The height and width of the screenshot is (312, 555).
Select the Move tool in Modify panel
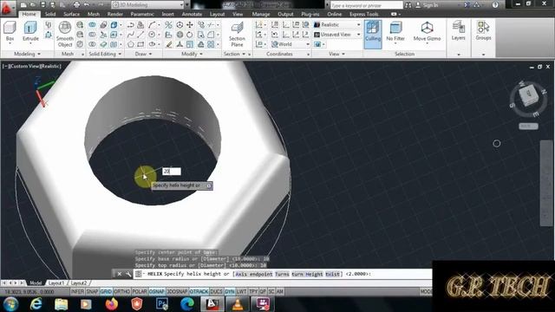coord(190,25)
